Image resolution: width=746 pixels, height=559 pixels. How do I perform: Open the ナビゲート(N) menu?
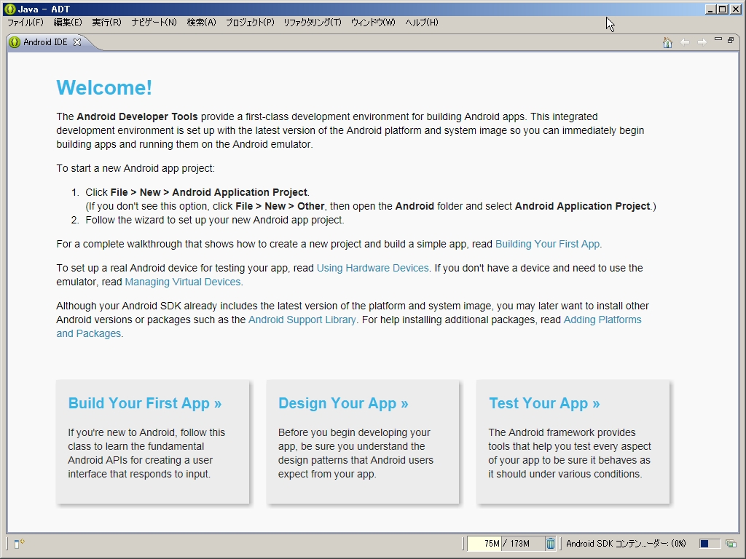[154, 23]
